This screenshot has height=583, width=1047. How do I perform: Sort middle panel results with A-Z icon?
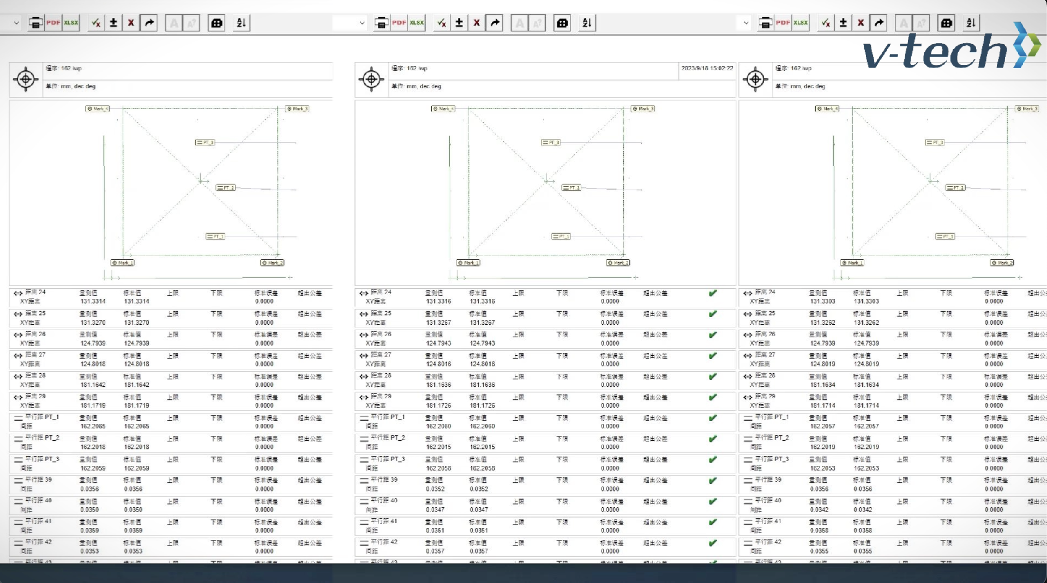point(587,23)
